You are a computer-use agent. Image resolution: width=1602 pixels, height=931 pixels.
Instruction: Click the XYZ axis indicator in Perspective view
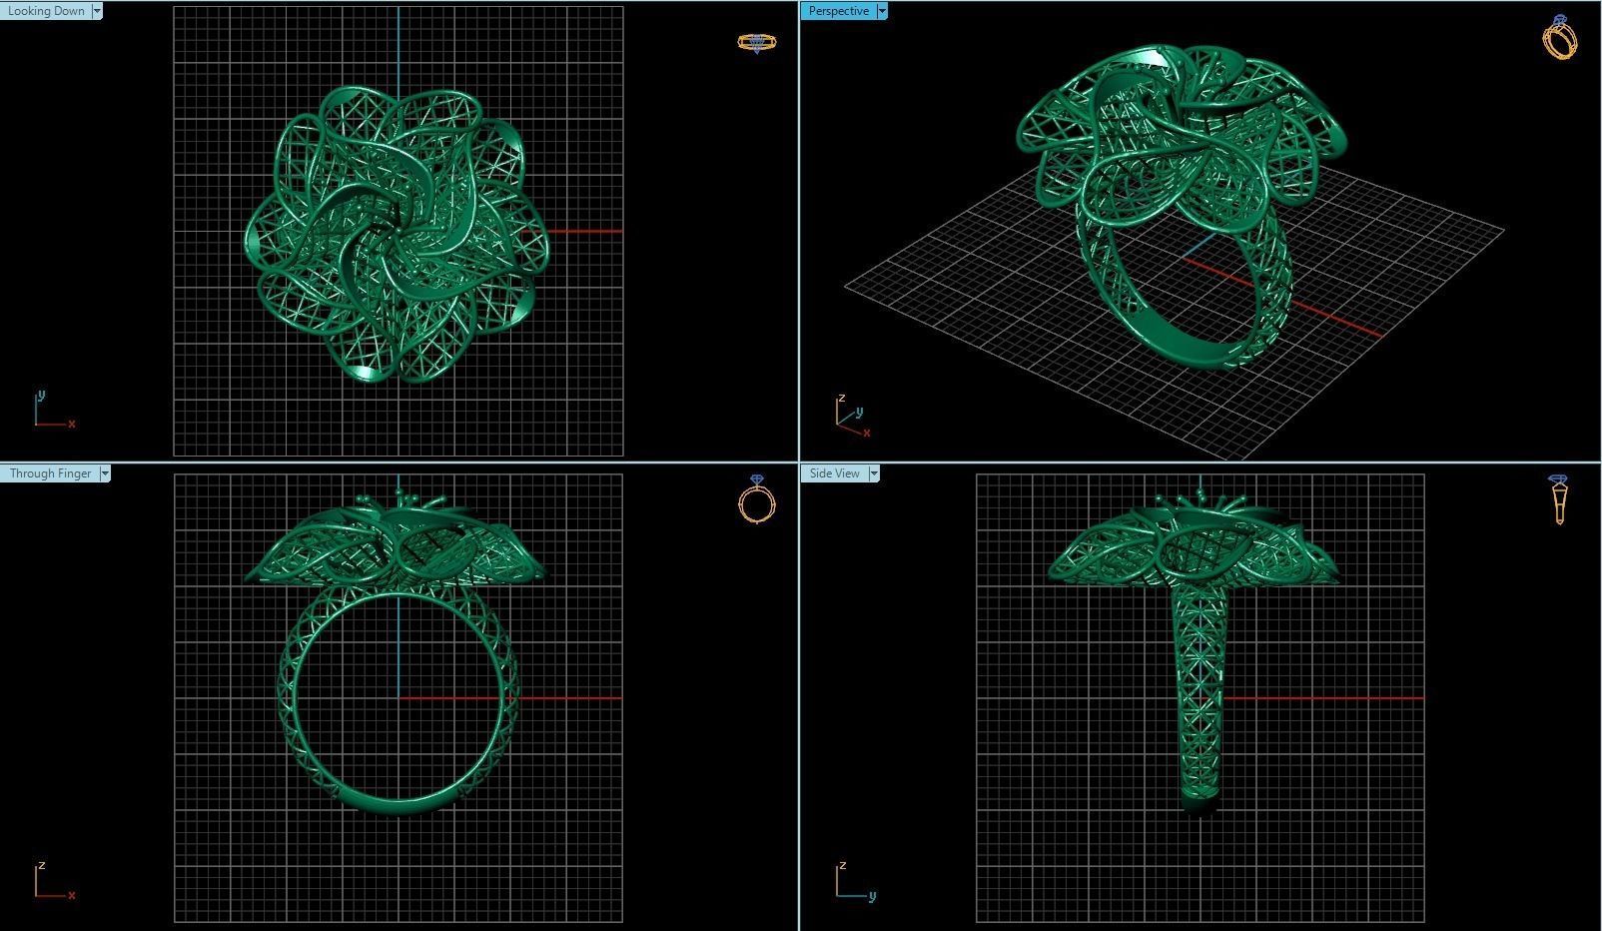point(852,417)
